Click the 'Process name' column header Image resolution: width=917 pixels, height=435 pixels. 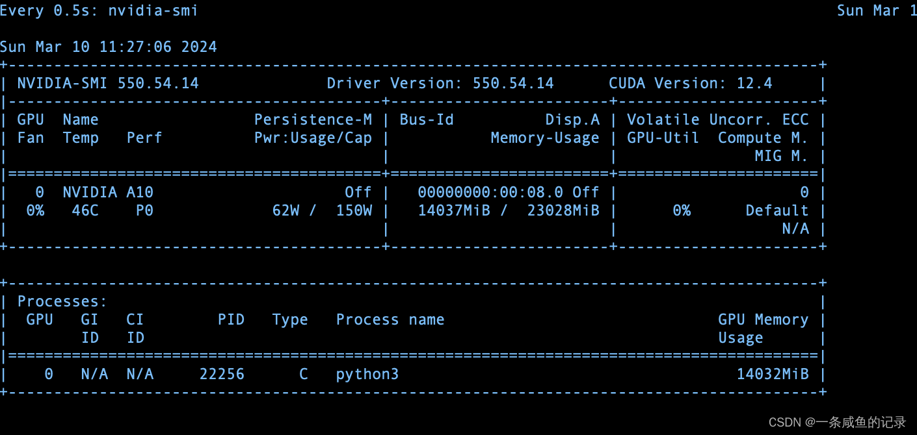click(x=390, y=319)
